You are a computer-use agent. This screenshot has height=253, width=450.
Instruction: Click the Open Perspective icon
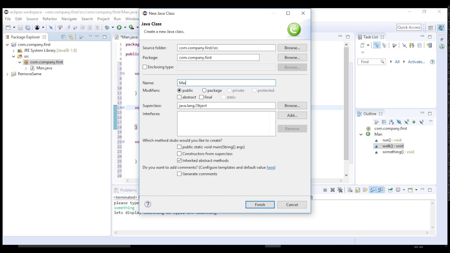(x=431, y=27)
